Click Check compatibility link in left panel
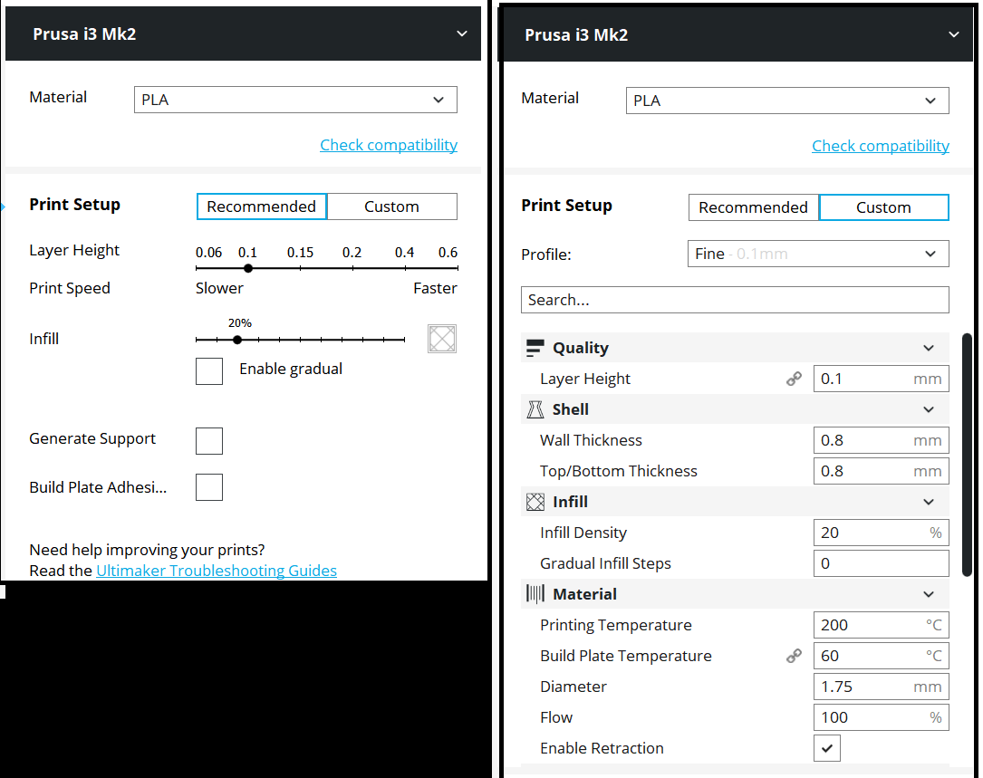Screen dimensions: 983x778 click(x=389, y=145)
